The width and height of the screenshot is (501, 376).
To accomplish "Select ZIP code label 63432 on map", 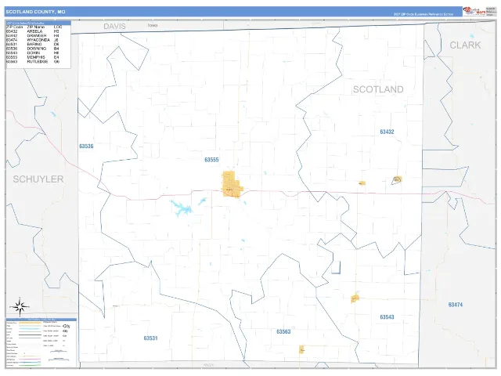I will click(387, 132).
